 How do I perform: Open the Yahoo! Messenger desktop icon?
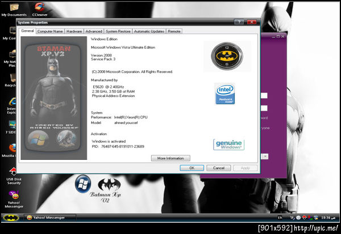pos(14,199)
